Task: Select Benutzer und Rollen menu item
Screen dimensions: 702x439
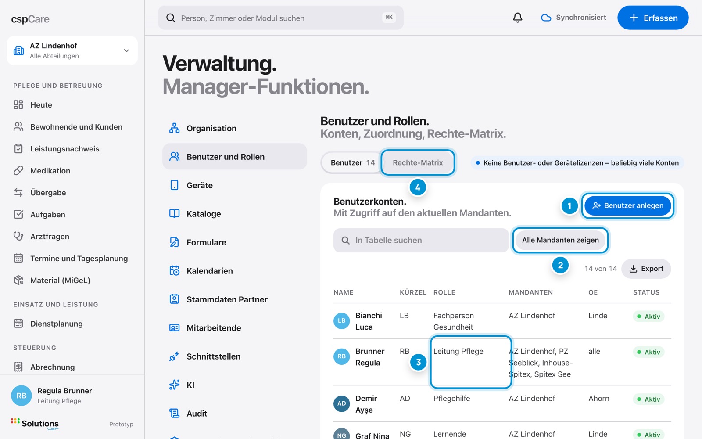Action: click(235, 157)
